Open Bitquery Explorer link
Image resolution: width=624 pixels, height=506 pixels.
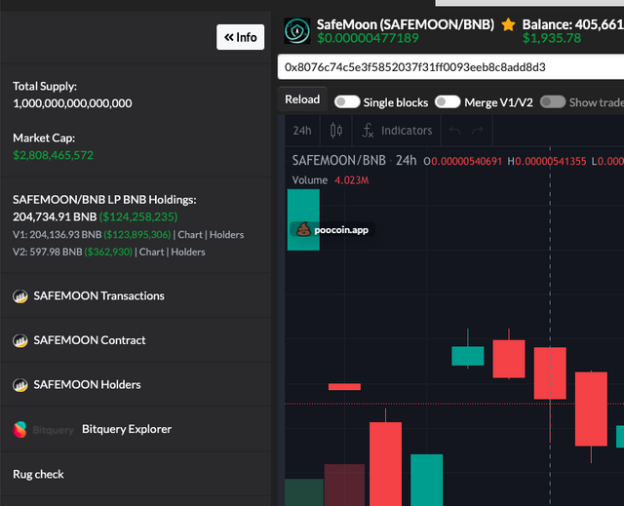(127, 429)
